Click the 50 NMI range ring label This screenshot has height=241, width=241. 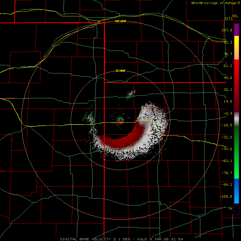[120, 71]
